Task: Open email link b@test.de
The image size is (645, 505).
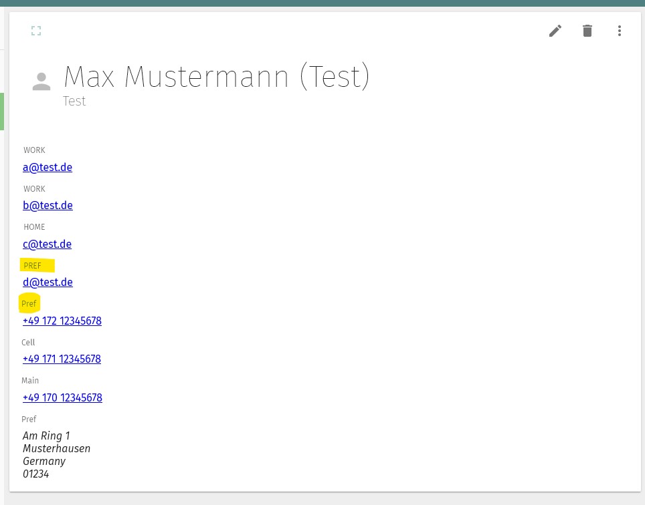Action: coord(48,205)
